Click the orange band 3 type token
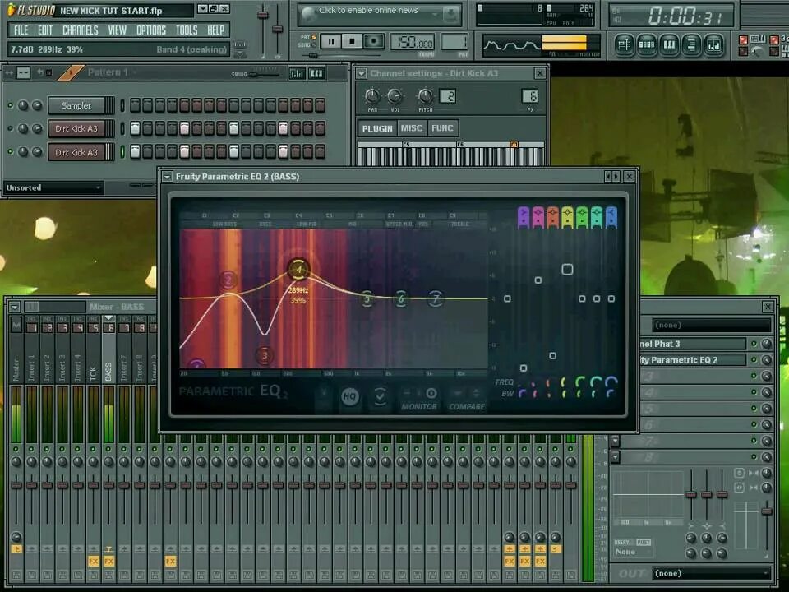Screen dimensions: 789x592 point(552,217)
